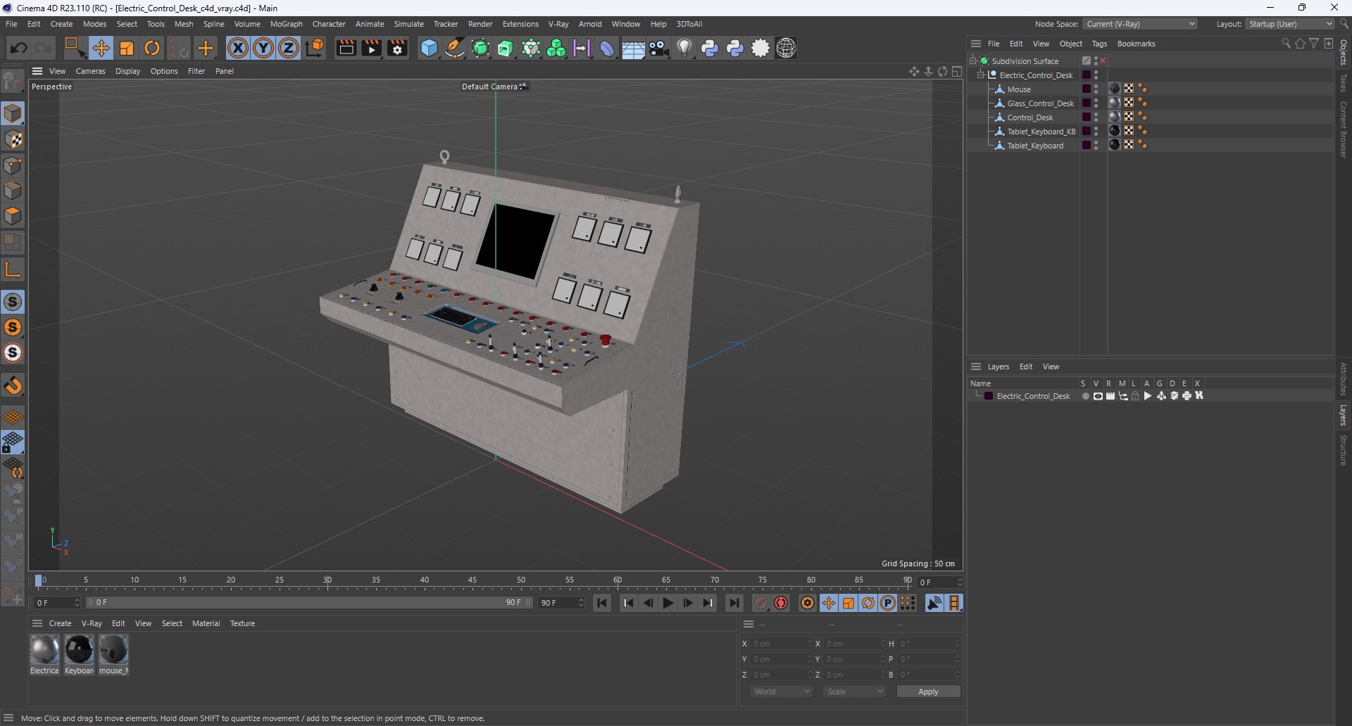Open Object Manager hamburger menu

pyautogui.click(x=976, y=44)
